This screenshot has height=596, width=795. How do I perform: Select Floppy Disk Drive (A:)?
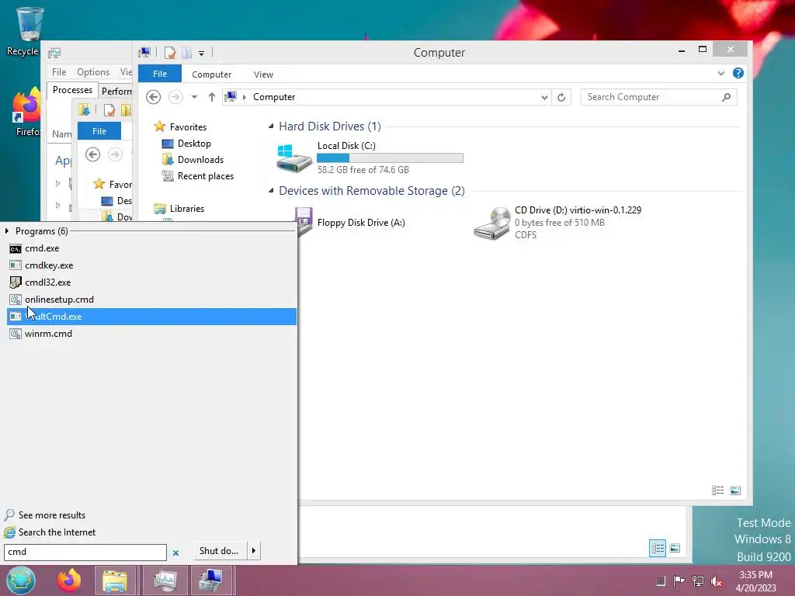click(361, 223)
